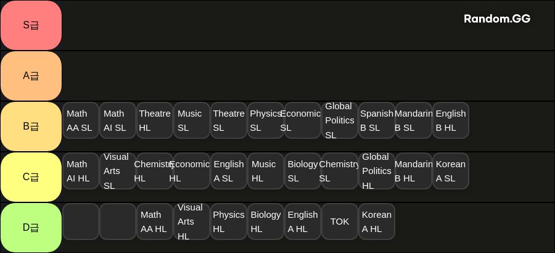
Task: Select the Math AI HL tile
Action: click(81, 171)
